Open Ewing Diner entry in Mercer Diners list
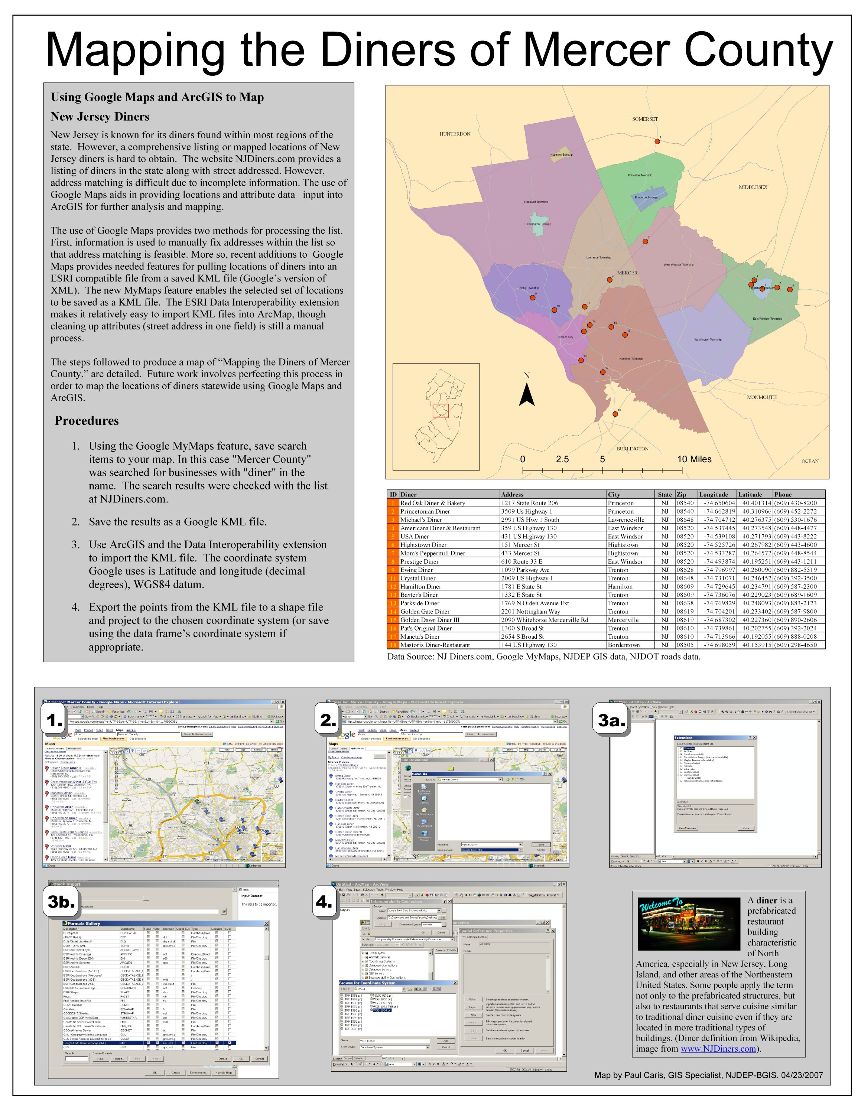The image size is (861, 1114). coord(343,776)
